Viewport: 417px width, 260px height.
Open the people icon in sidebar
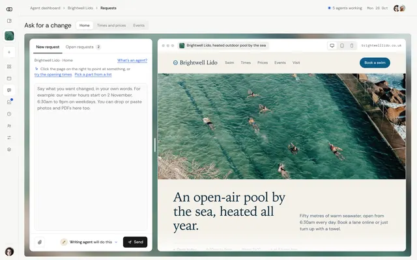[x=9, y=125]
